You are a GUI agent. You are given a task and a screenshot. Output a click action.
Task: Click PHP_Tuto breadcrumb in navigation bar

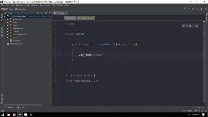[7, 9]
